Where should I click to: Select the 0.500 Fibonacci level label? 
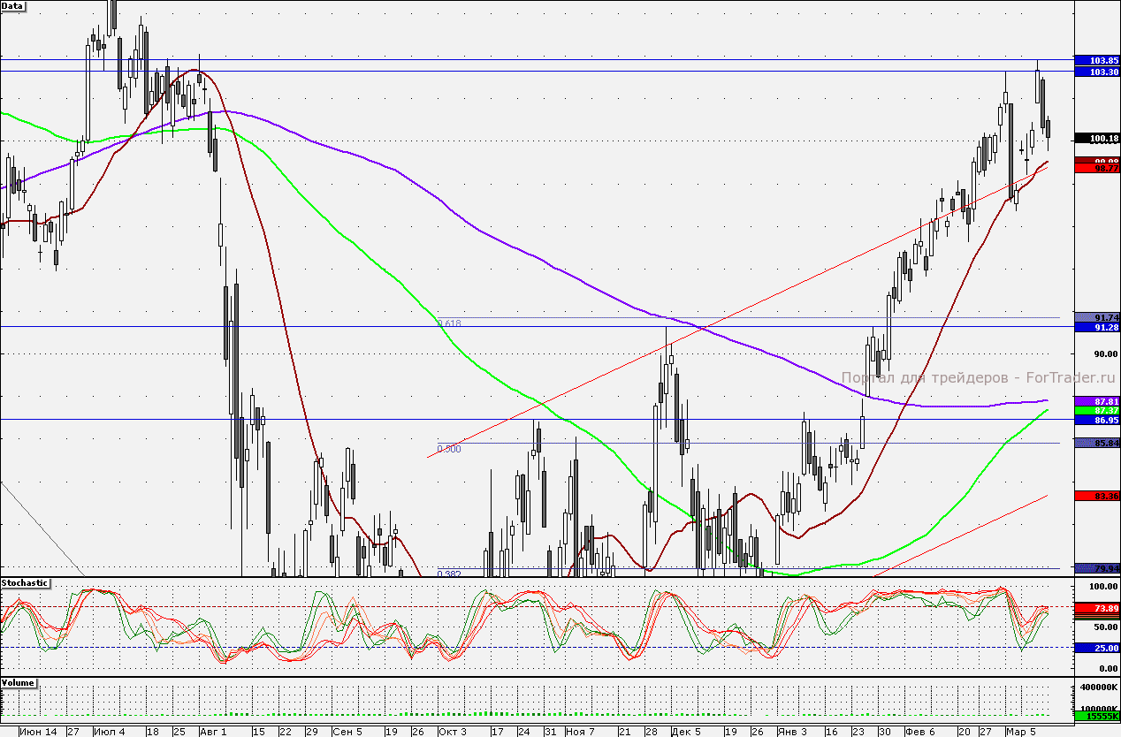coord(449,449)
